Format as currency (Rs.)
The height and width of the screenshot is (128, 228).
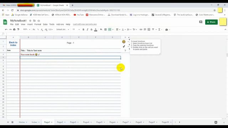tap(34, 30)
